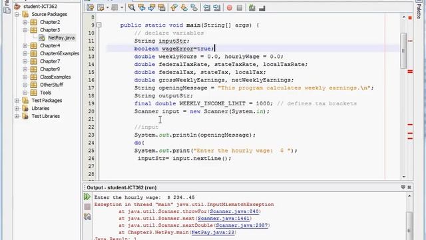Place cursor on 'String outputStr;' line

tap(164, 96)
